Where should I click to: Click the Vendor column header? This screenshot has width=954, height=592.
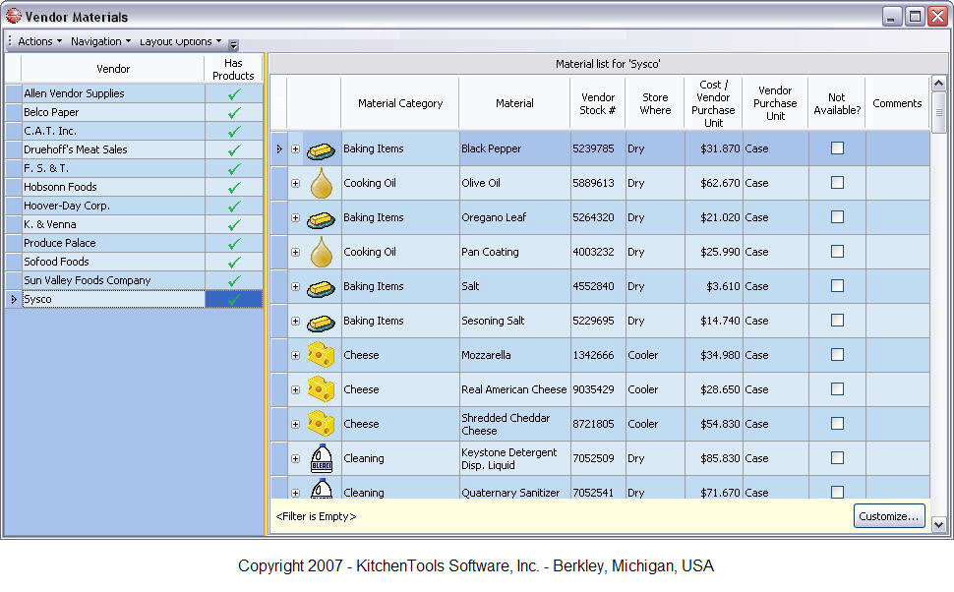point(112,69)
